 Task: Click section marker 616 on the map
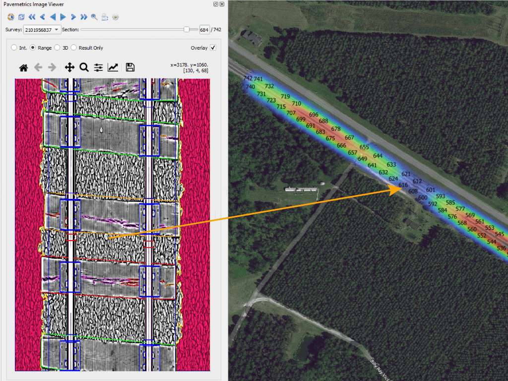coord(403,185)
